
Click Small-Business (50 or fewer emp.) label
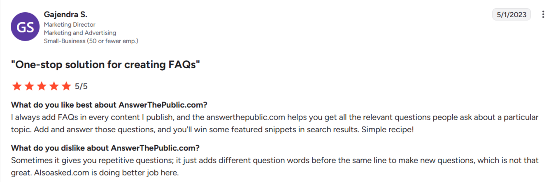click(91, 41)
